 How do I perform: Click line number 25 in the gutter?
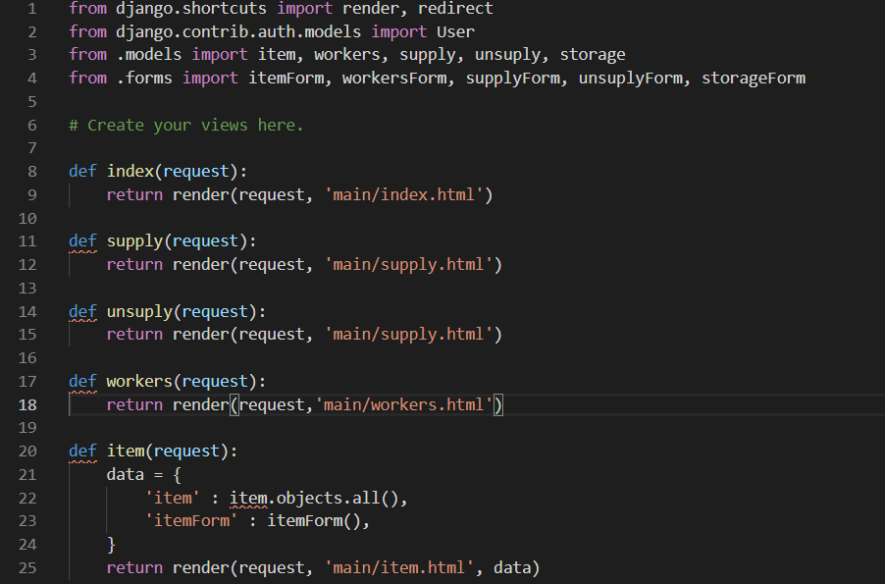click(27, 567)
